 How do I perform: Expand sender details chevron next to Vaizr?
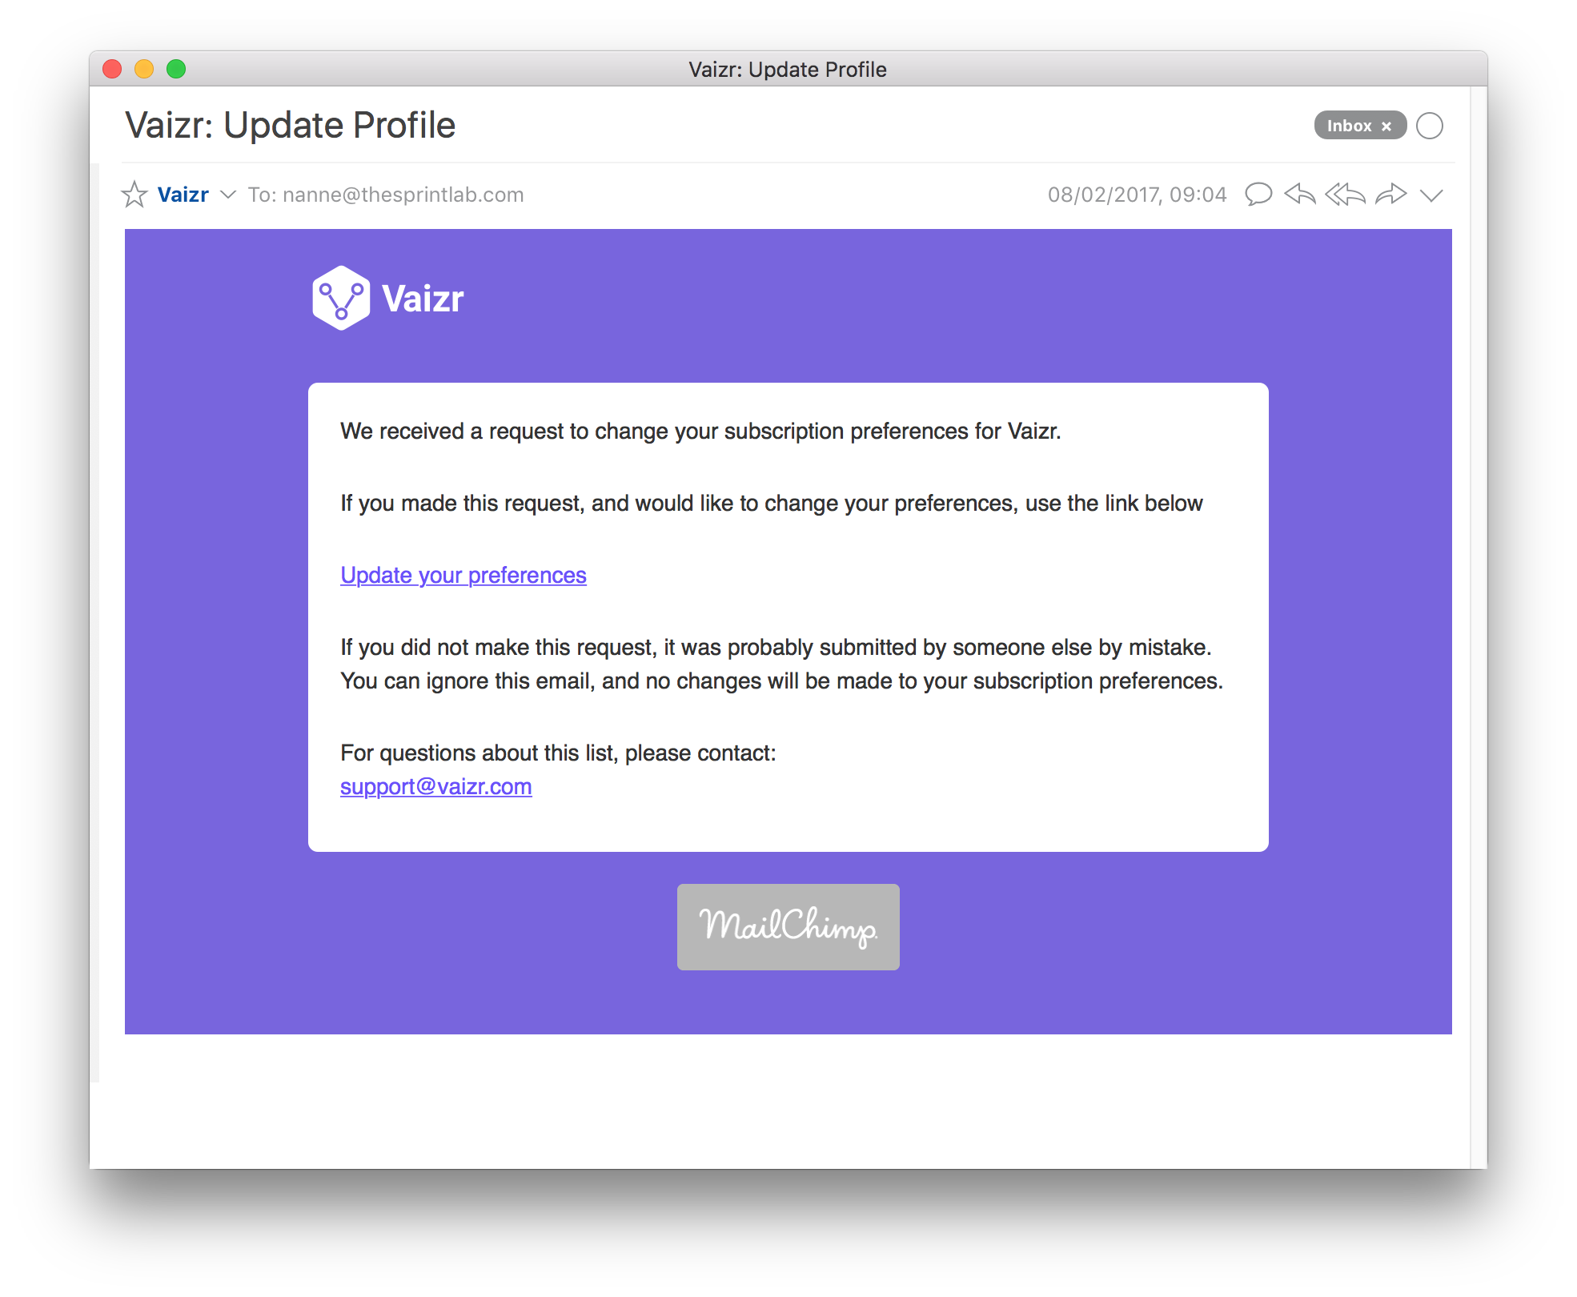pos(228,195)
